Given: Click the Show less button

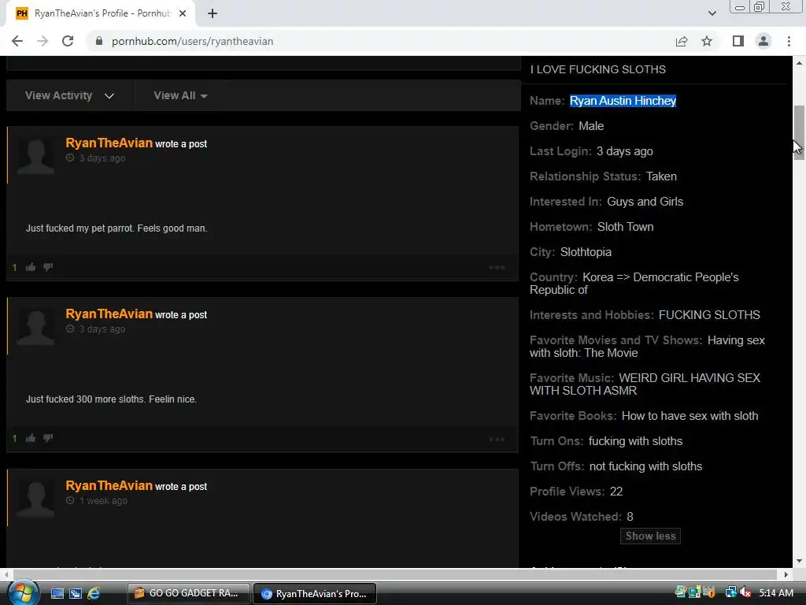Looking at the screenshot, I should coord(650,536).
